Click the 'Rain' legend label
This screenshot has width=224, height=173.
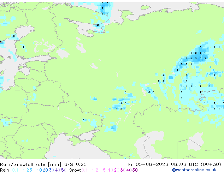(x=5, y=170)
